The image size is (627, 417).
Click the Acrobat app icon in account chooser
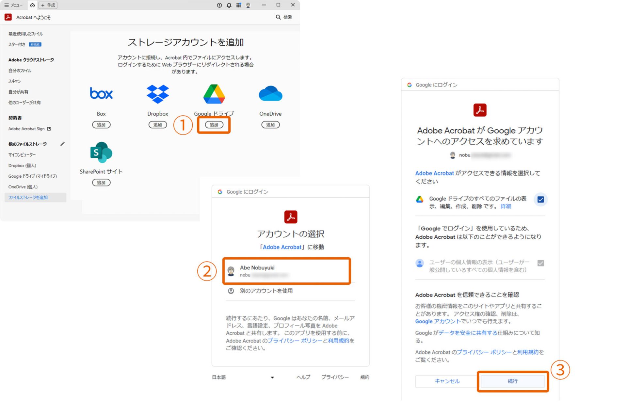point(291,217)
